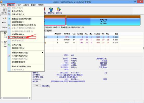This screenshot has height=103, width=144.
Task: Click the left-panel scrollbar's left arrow
Action: [2, 98]
